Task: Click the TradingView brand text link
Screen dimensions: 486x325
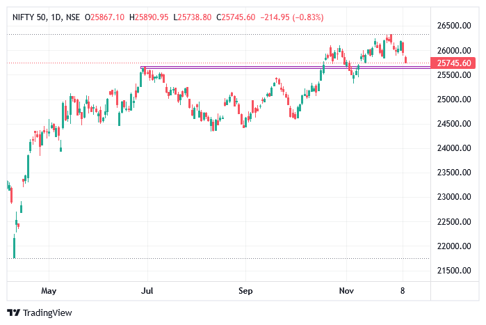Action: pos(47,312)
